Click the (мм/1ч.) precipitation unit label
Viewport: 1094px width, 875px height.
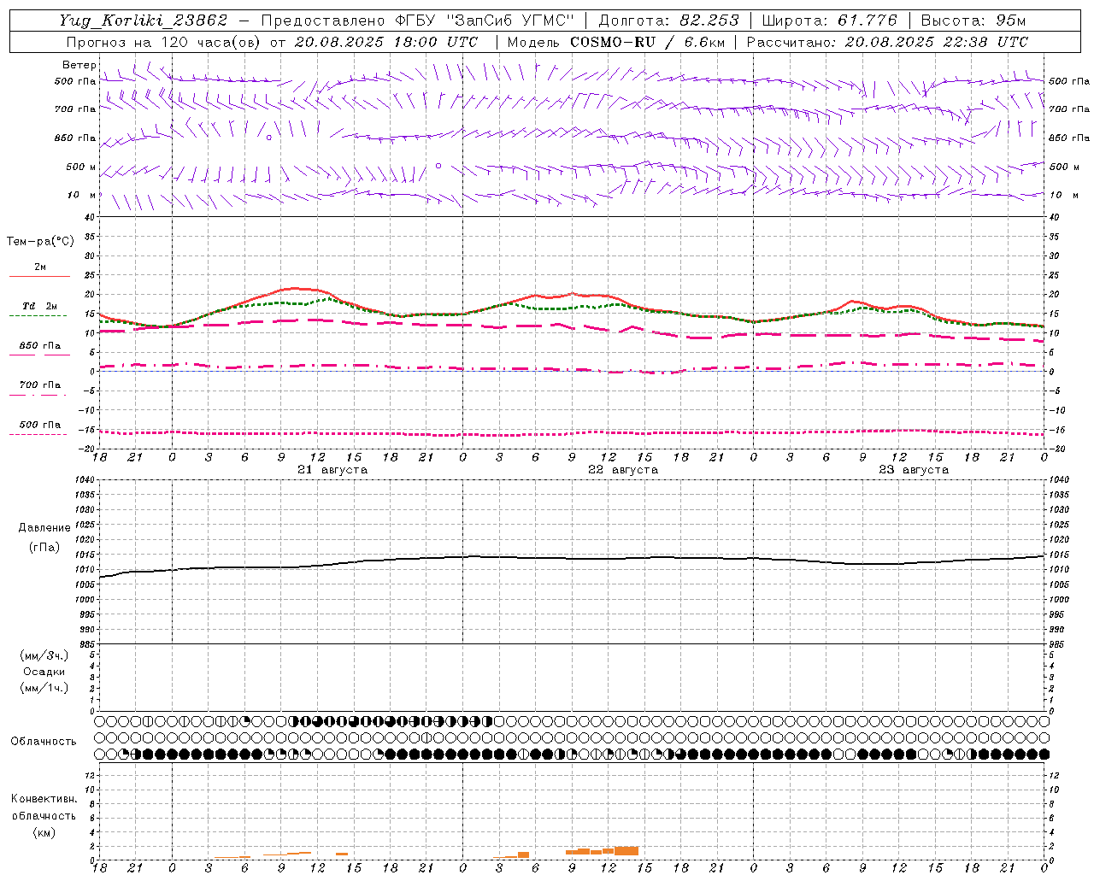pyautogui.click(x=44, y=688)
